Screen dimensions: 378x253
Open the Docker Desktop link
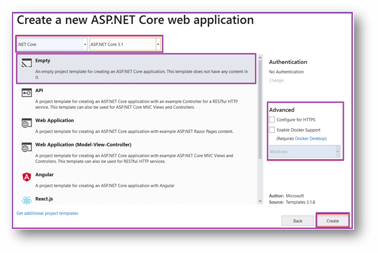pyautogui.click(x=310, y=138)
